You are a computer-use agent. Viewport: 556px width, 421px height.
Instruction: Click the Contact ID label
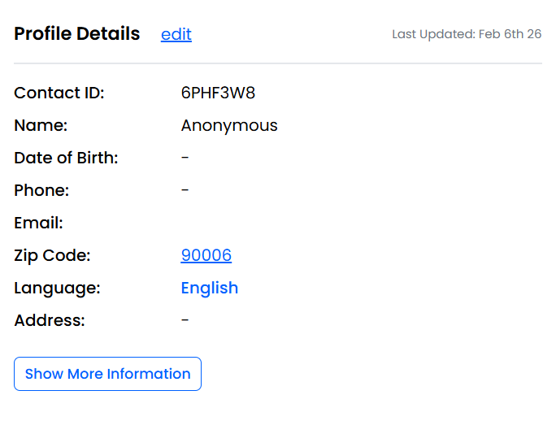coord(59,93)
